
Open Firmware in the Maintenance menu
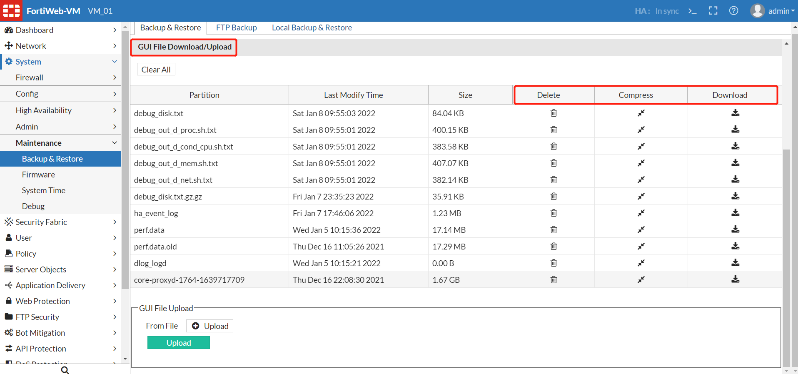38,175
